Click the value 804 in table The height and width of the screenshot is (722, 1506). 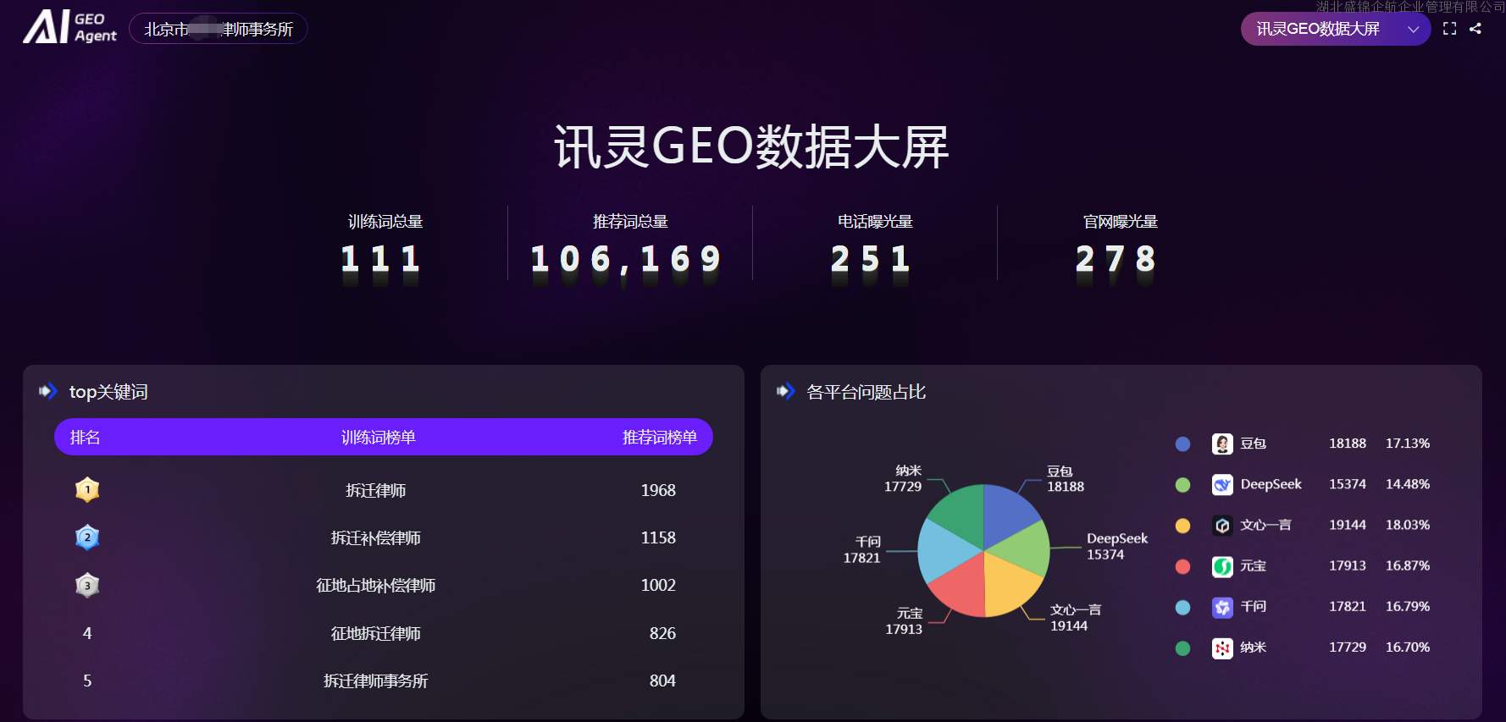tap(662, 681)
